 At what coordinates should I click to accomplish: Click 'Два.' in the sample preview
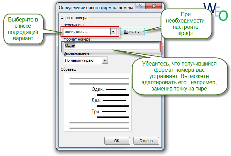point(96,101)
